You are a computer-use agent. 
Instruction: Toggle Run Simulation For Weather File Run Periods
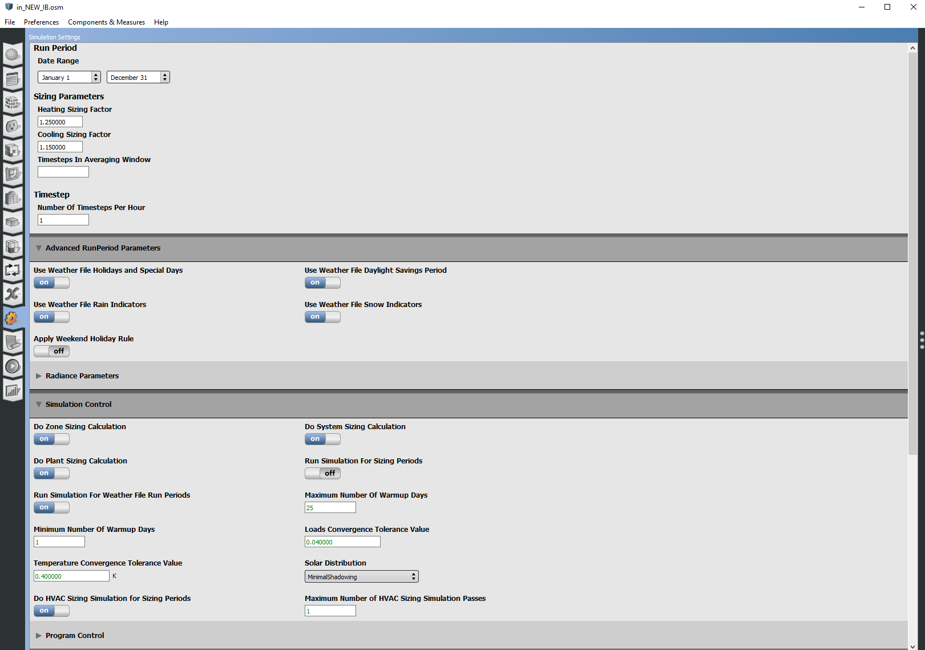51,507
